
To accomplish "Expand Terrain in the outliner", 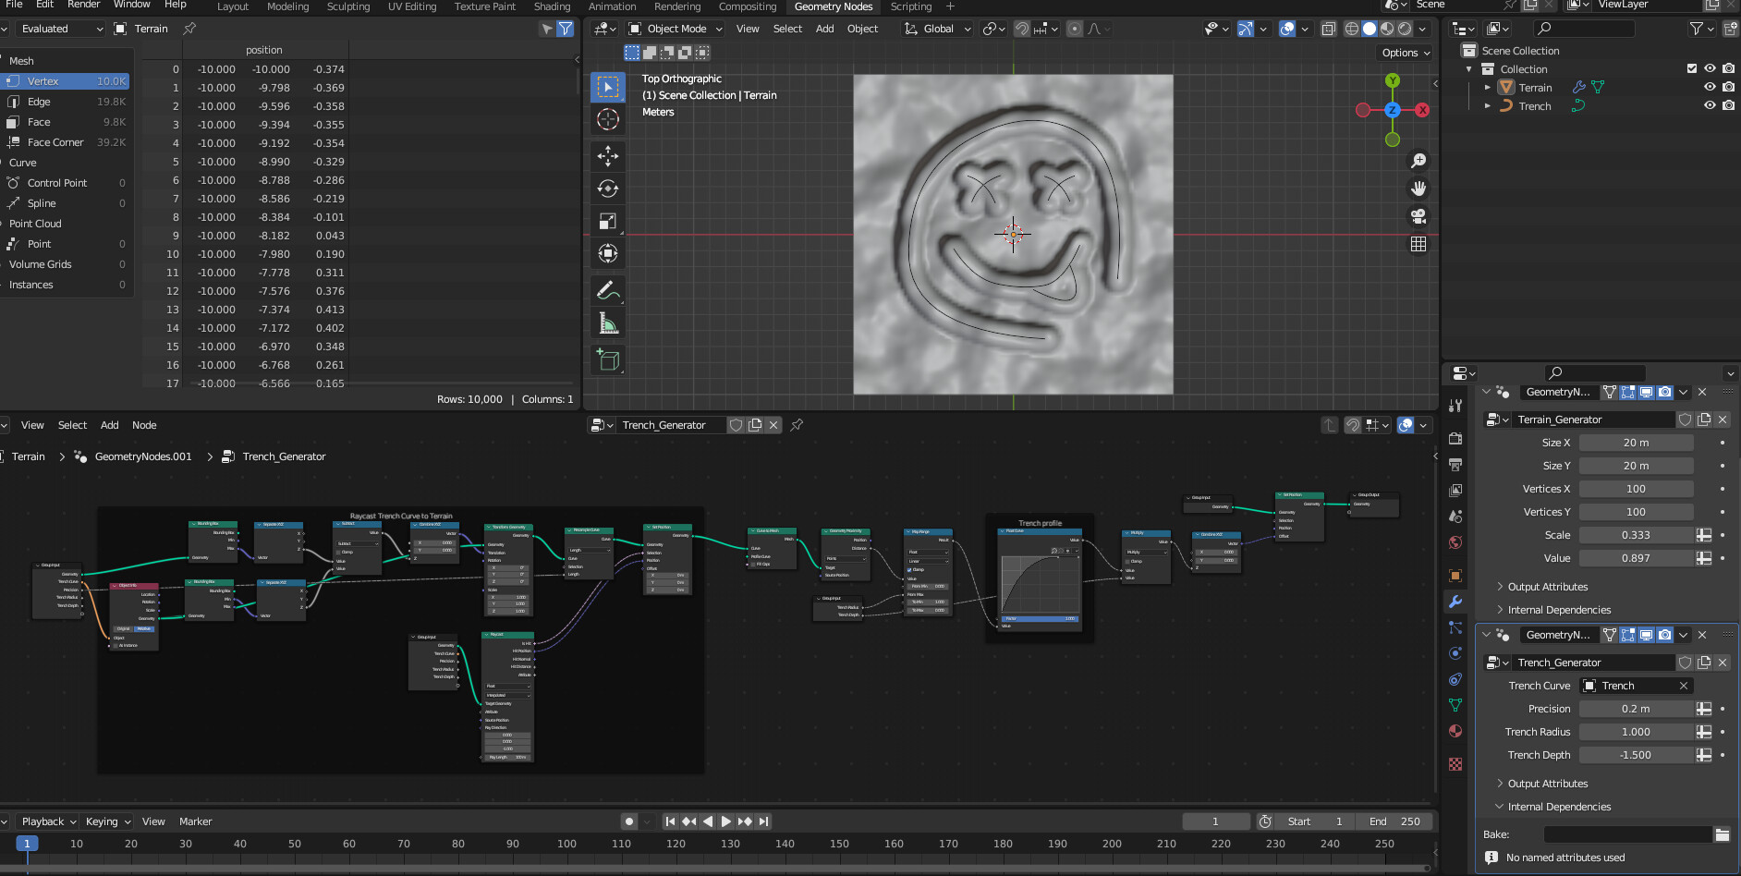I will click(x=1487, y=88).
